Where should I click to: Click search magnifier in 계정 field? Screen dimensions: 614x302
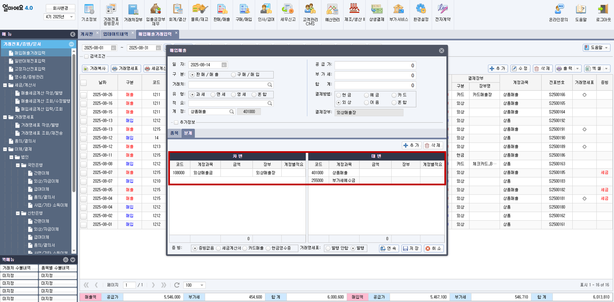tap(232, 112)
